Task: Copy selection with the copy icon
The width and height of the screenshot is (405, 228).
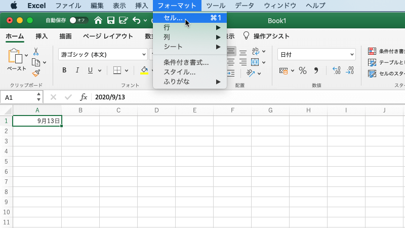Action: click(x=36, y=62)
